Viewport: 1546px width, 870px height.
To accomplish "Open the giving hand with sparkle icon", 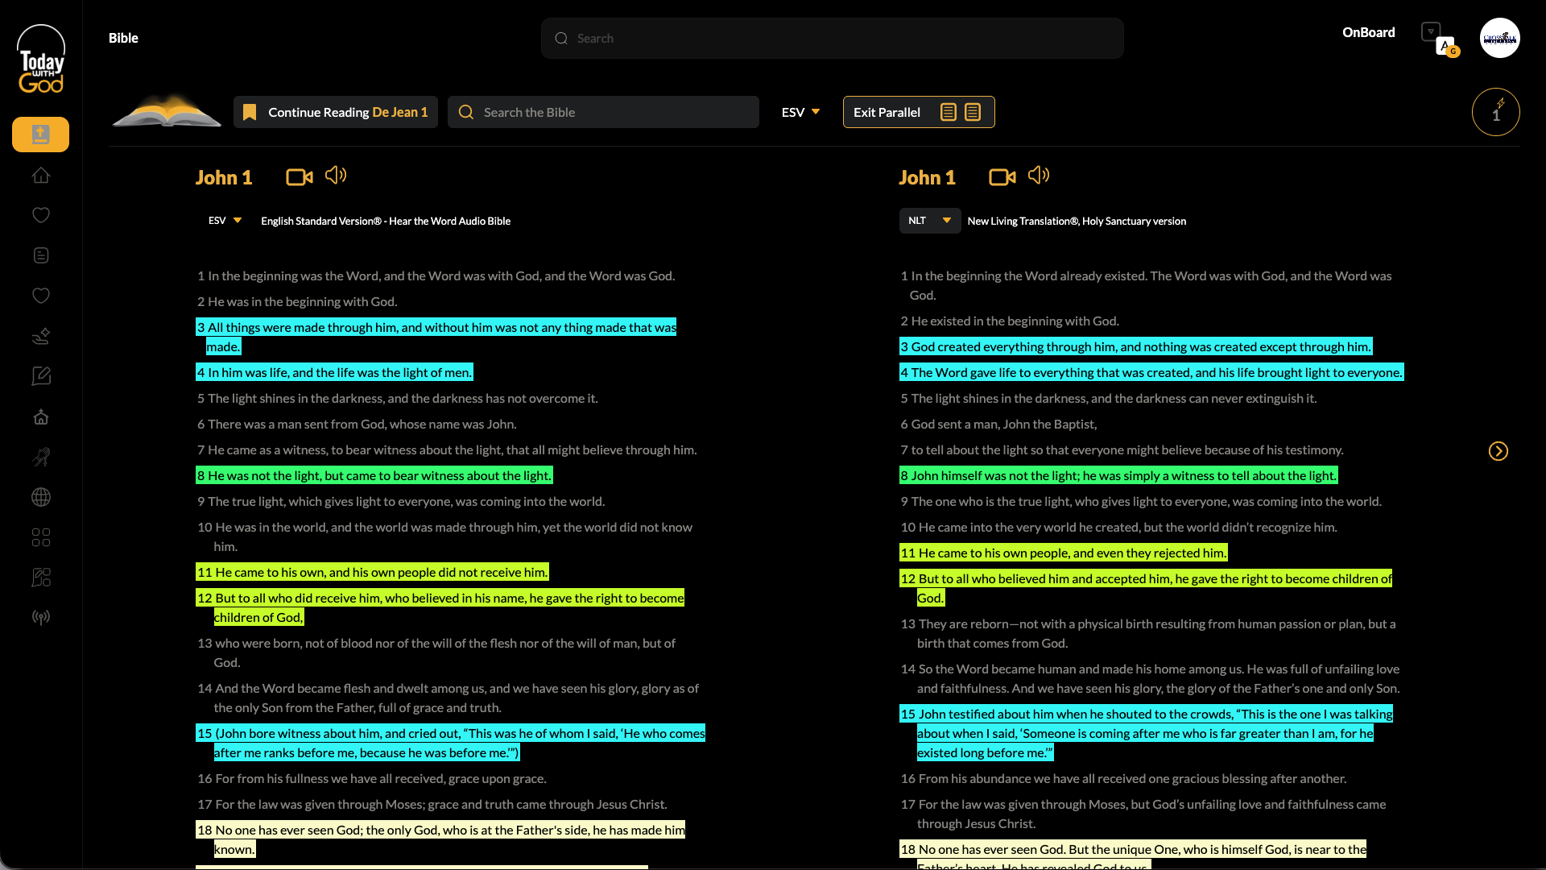I will point(41,336).
